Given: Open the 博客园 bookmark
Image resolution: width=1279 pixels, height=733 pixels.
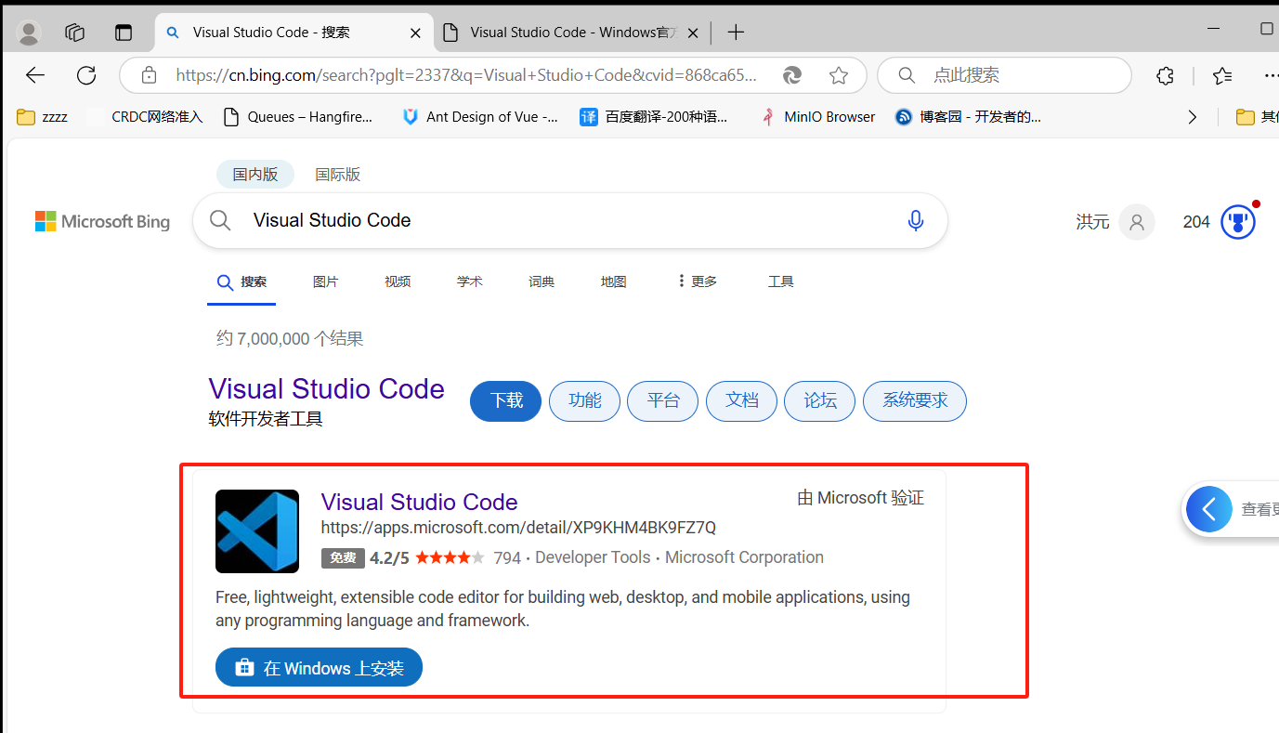Looking at the screenshot, I should click(969, 117).
